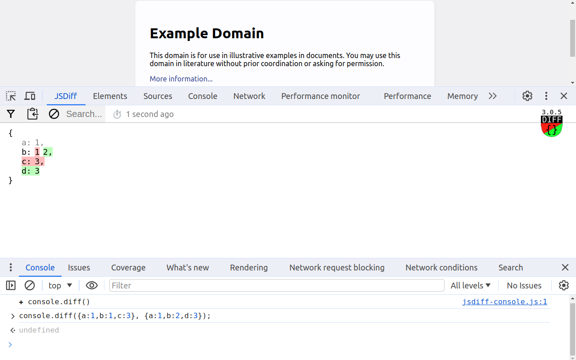576x360 pixels.
Task: Create a live expression with the eye icon
Action: [x=92, y=285]
